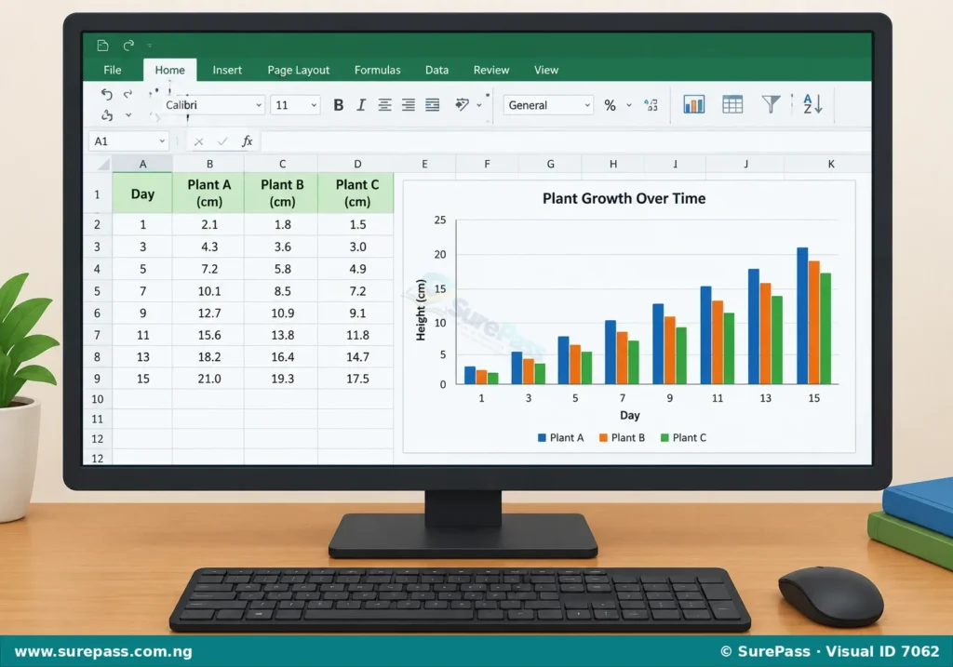Click the fill paint bucket icon

[462, 104]
